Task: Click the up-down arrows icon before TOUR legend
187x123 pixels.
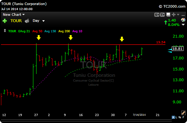Action: click(5, 31)
